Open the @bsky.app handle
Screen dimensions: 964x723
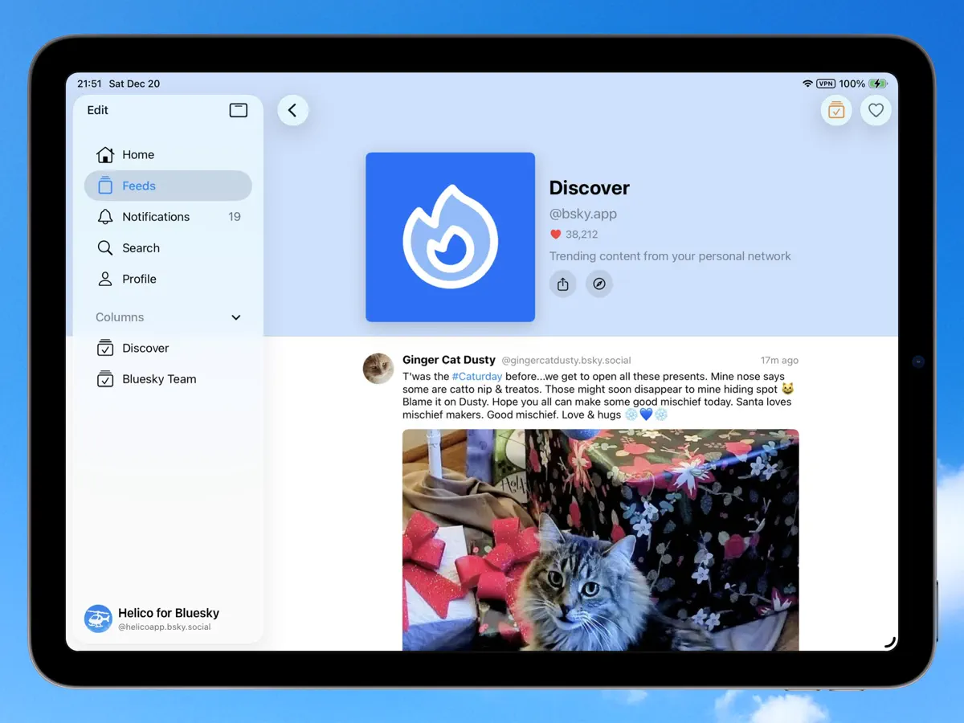[583, 214]
